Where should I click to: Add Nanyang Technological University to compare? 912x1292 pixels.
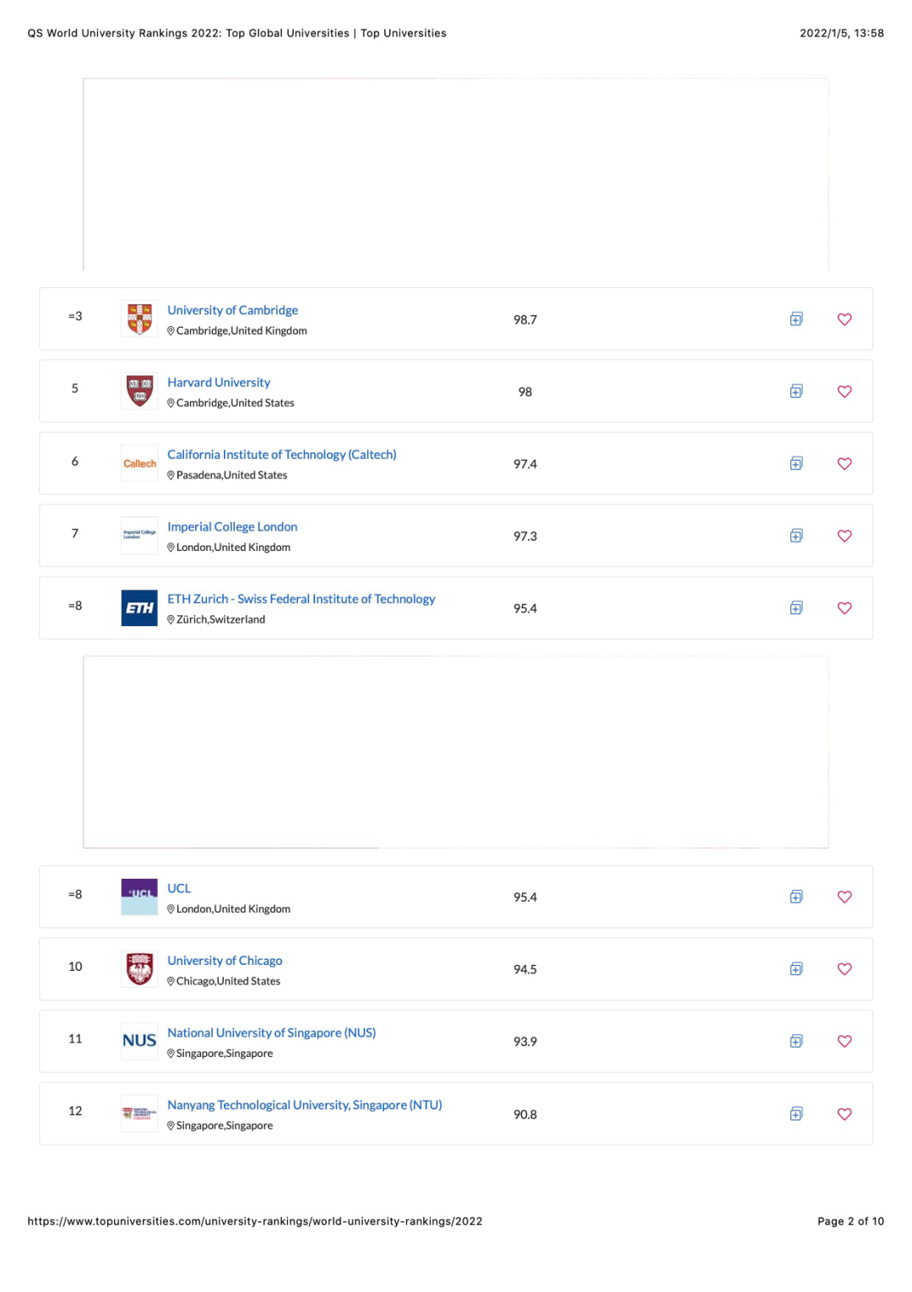(795, 1114)
